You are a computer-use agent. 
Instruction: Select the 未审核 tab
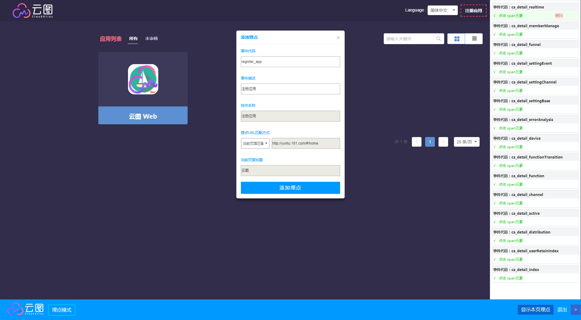152,39
